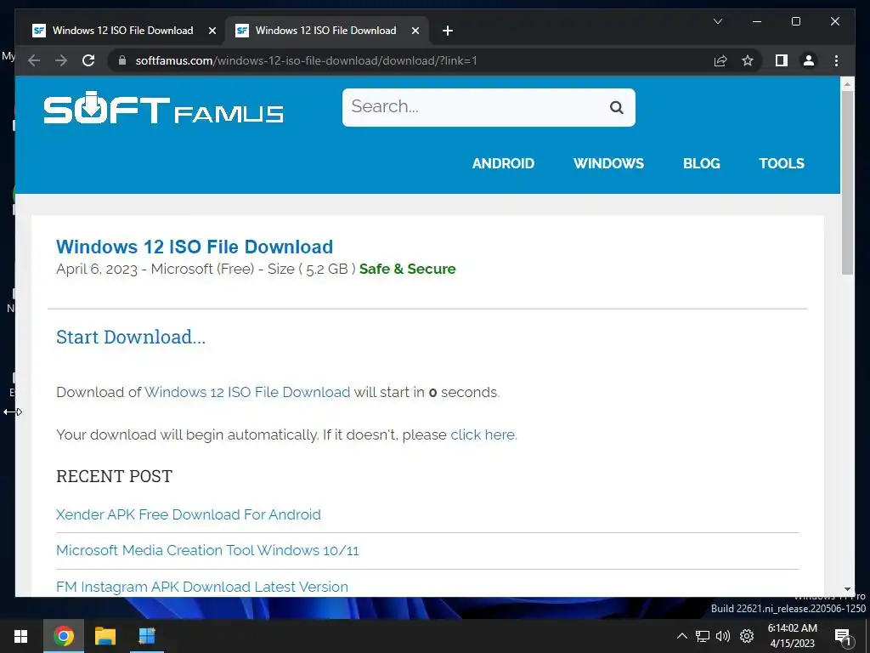The image size is (870, 653).
Task: Open network status tray icon
Action: coord(703,636)
